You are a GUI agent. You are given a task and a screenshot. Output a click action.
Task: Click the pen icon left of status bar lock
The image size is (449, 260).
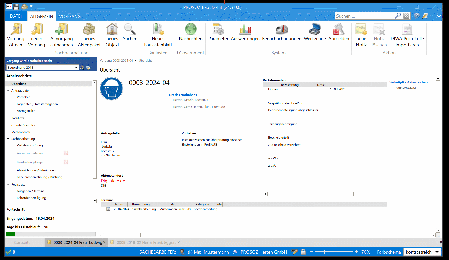pyautogui.click(x=294, y=252)
